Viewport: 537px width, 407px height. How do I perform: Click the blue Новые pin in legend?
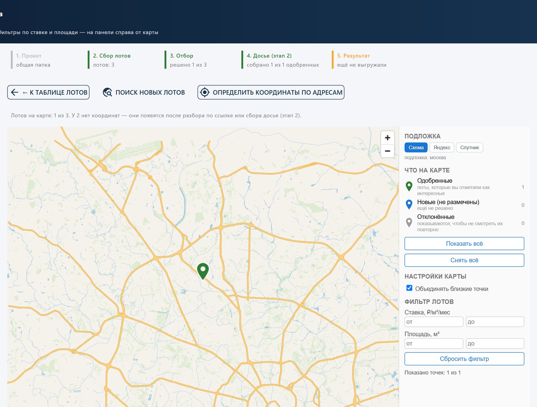(x=409, y=205)
